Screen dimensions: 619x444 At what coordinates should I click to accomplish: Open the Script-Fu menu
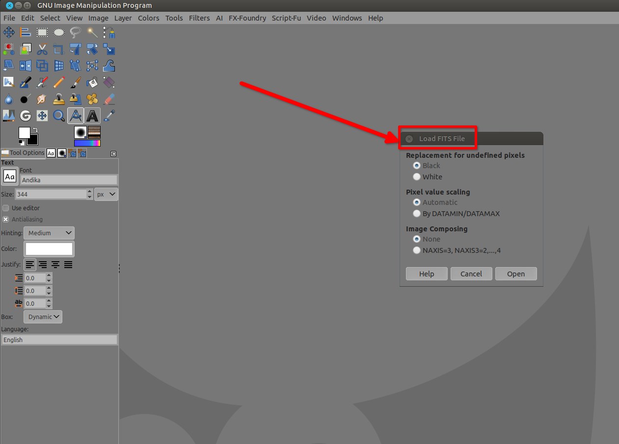pos(286,18)
